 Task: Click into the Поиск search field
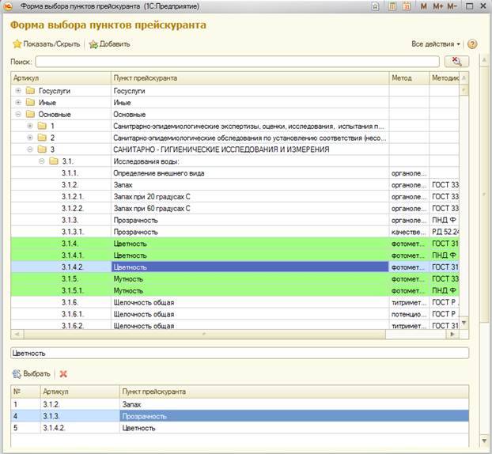pos(237,61)
